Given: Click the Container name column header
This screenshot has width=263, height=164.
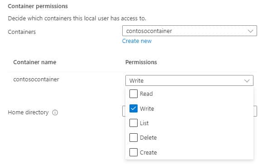Looking at the screenshot, I should tap(35, 62).
